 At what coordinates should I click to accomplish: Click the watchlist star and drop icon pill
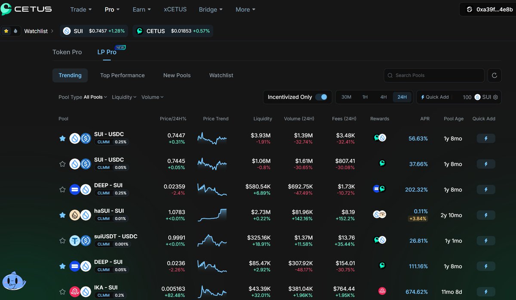pyautogui.click(x=11, y=31)
